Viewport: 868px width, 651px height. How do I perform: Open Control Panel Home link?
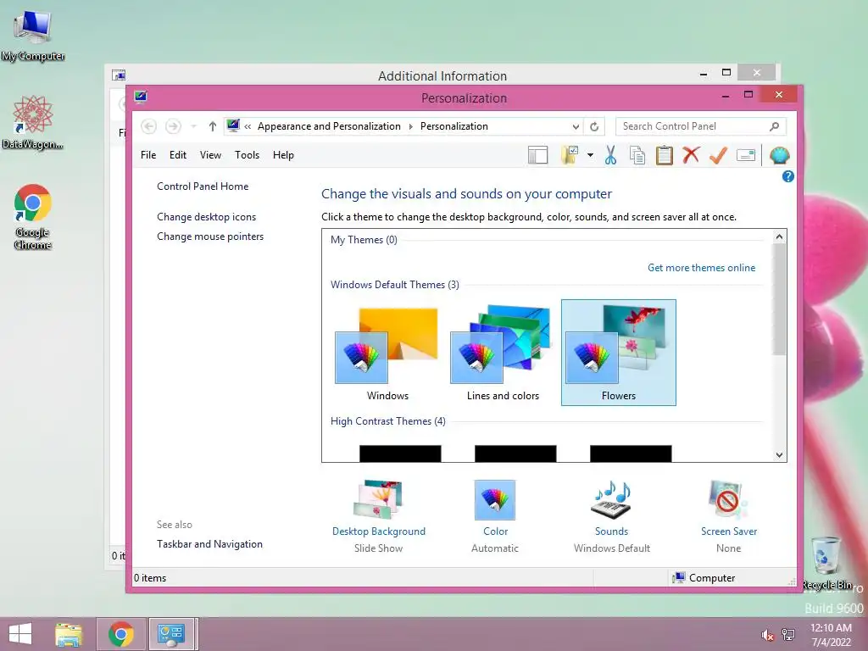[x=203, y=186]
